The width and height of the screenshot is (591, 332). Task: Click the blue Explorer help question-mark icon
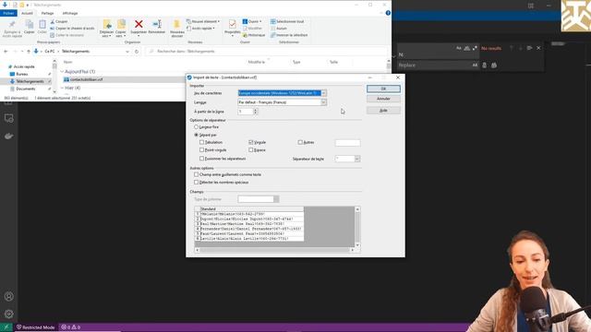(x=388, y=13)
